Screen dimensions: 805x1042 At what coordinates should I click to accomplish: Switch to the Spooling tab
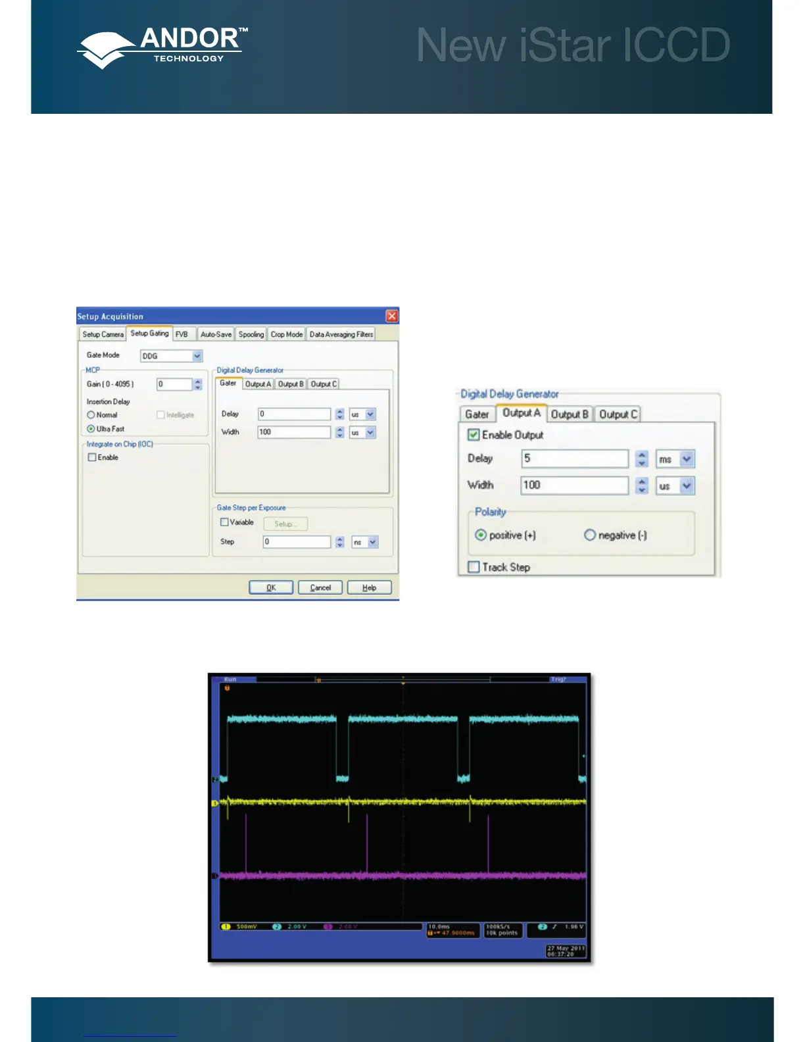(x=251, y=334)
